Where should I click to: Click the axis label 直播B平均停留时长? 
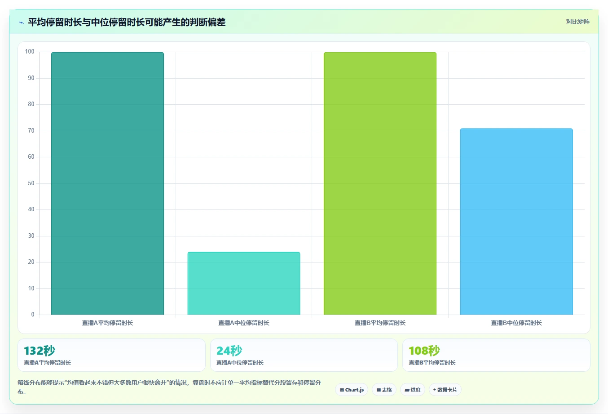point(380,323)
